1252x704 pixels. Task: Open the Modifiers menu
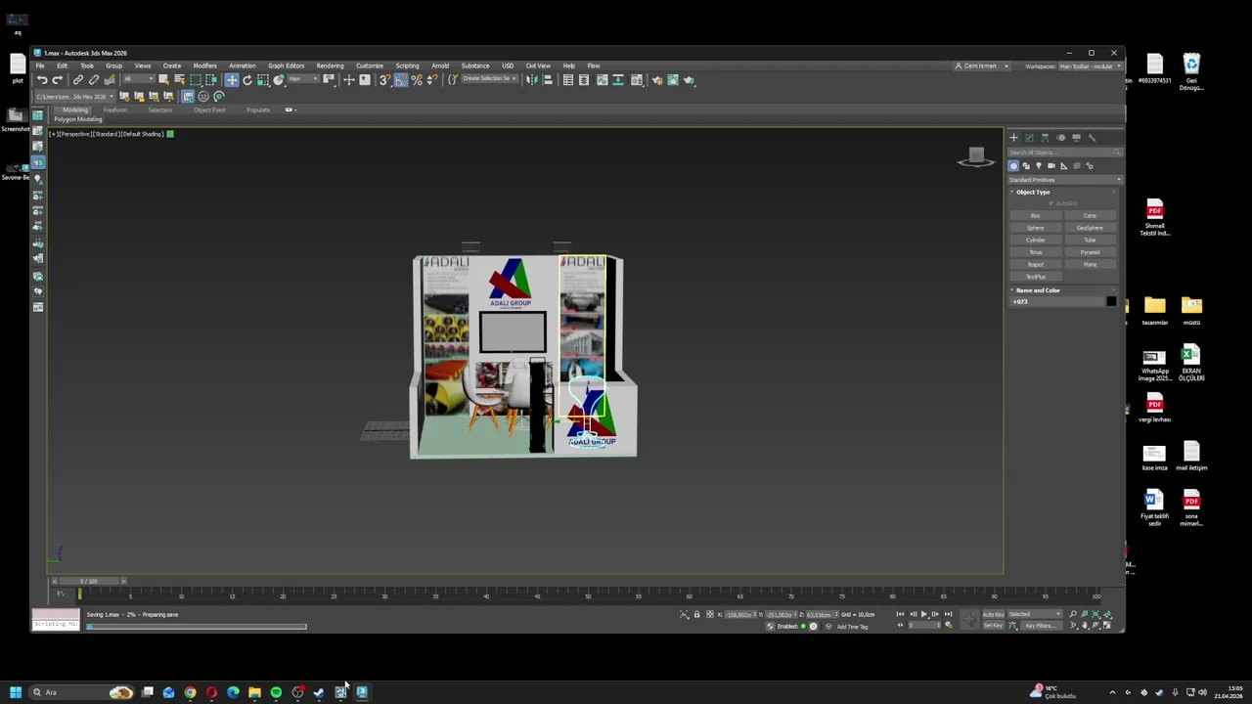pyautogui.click(x=204, y=66)
